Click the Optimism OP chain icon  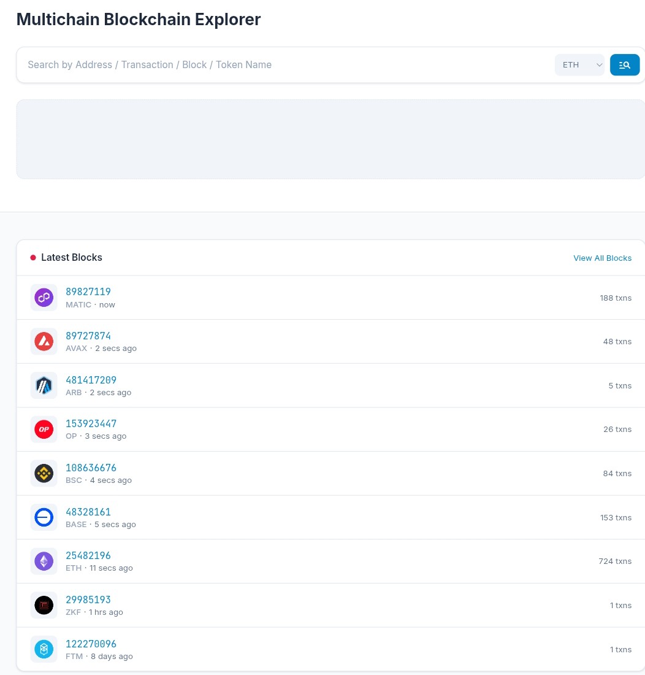coord(44,429)
